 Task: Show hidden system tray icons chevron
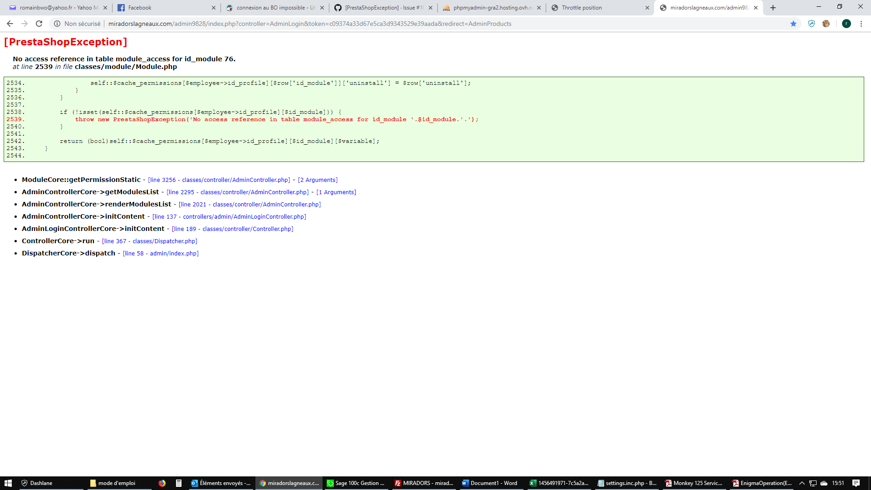point(802,483)
